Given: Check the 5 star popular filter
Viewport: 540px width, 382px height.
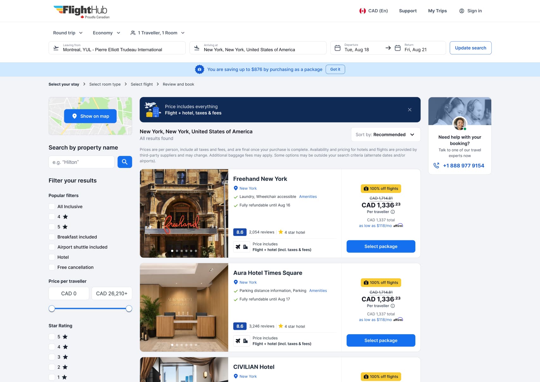Looking at the screenshot, I should point(52,227).
